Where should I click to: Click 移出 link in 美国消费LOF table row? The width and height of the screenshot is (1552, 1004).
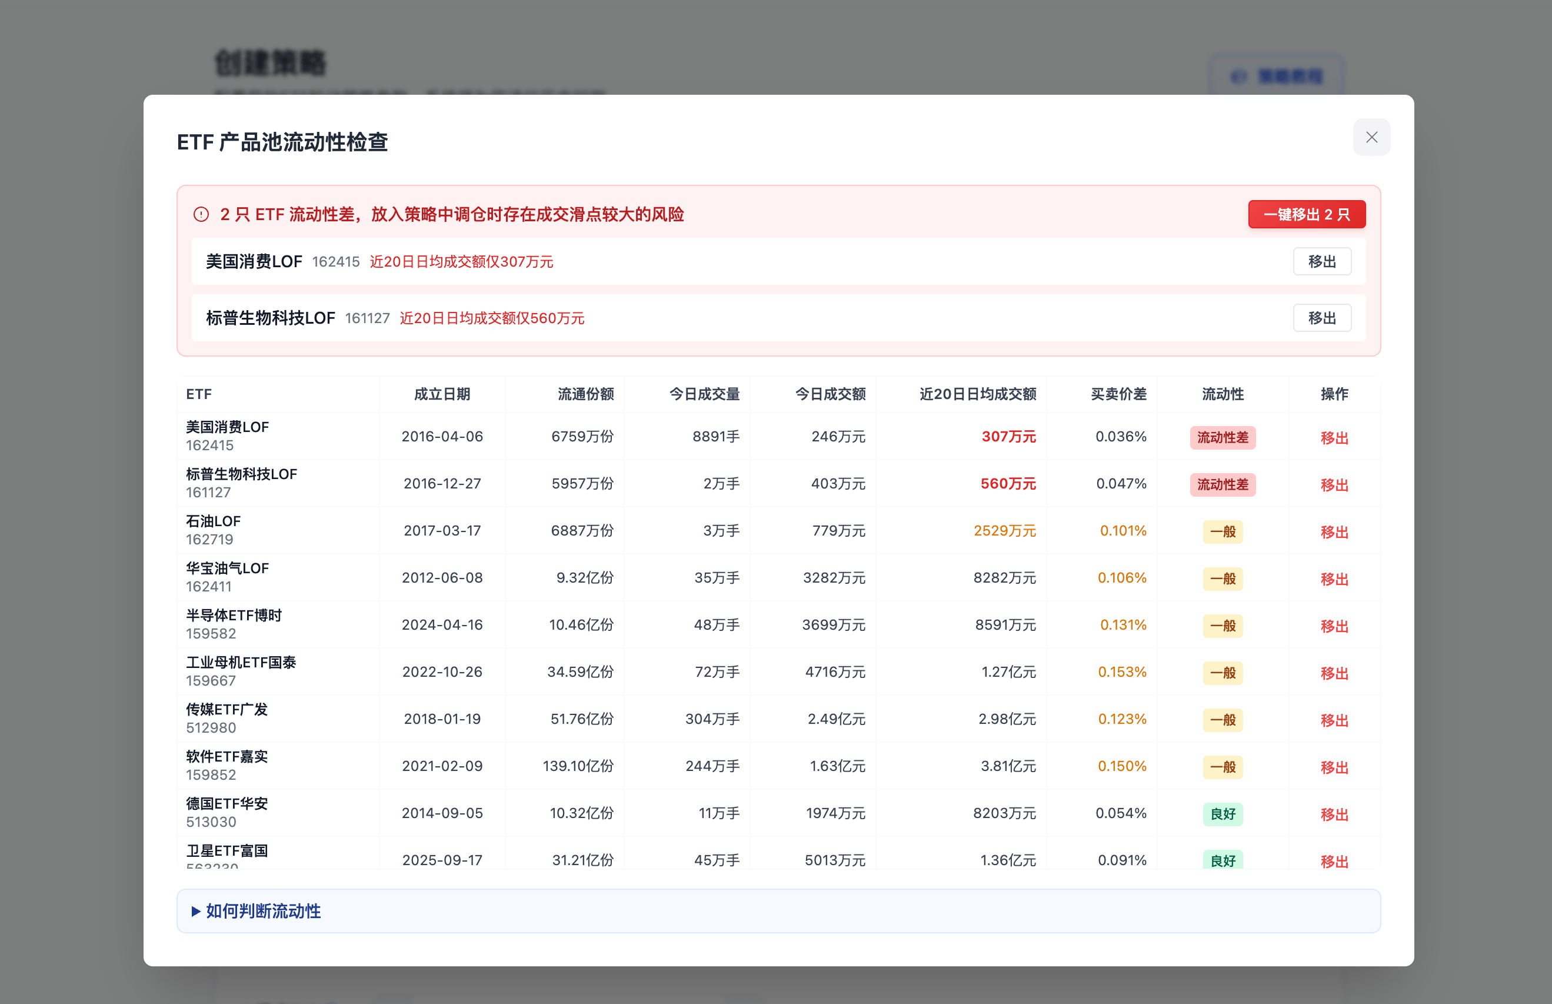point(1334,437)
